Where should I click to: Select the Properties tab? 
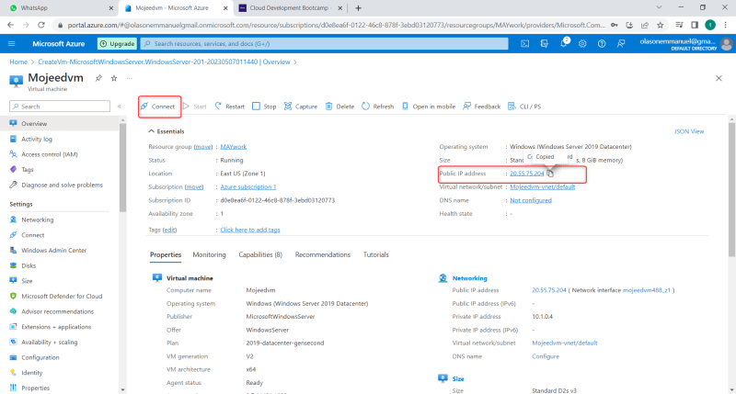pyautogui.click(x=166, y=254)
